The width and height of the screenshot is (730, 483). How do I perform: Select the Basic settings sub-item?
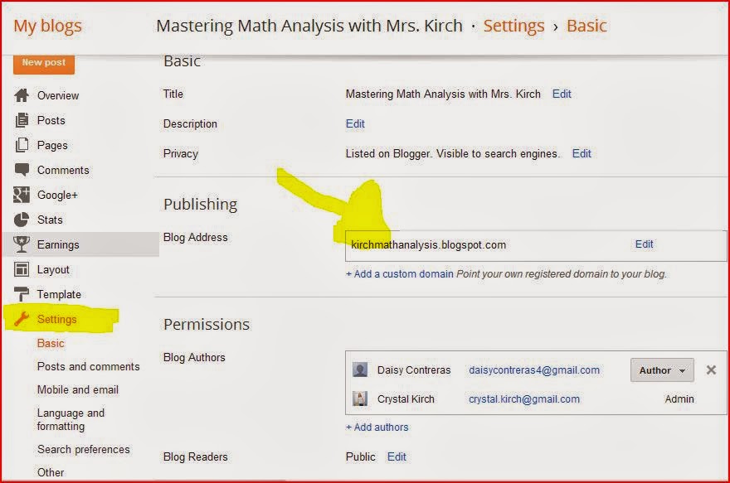click(50, 343)
